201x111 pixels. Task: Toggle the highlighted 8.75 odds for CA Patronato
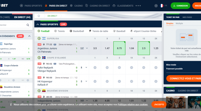(119, 48)
